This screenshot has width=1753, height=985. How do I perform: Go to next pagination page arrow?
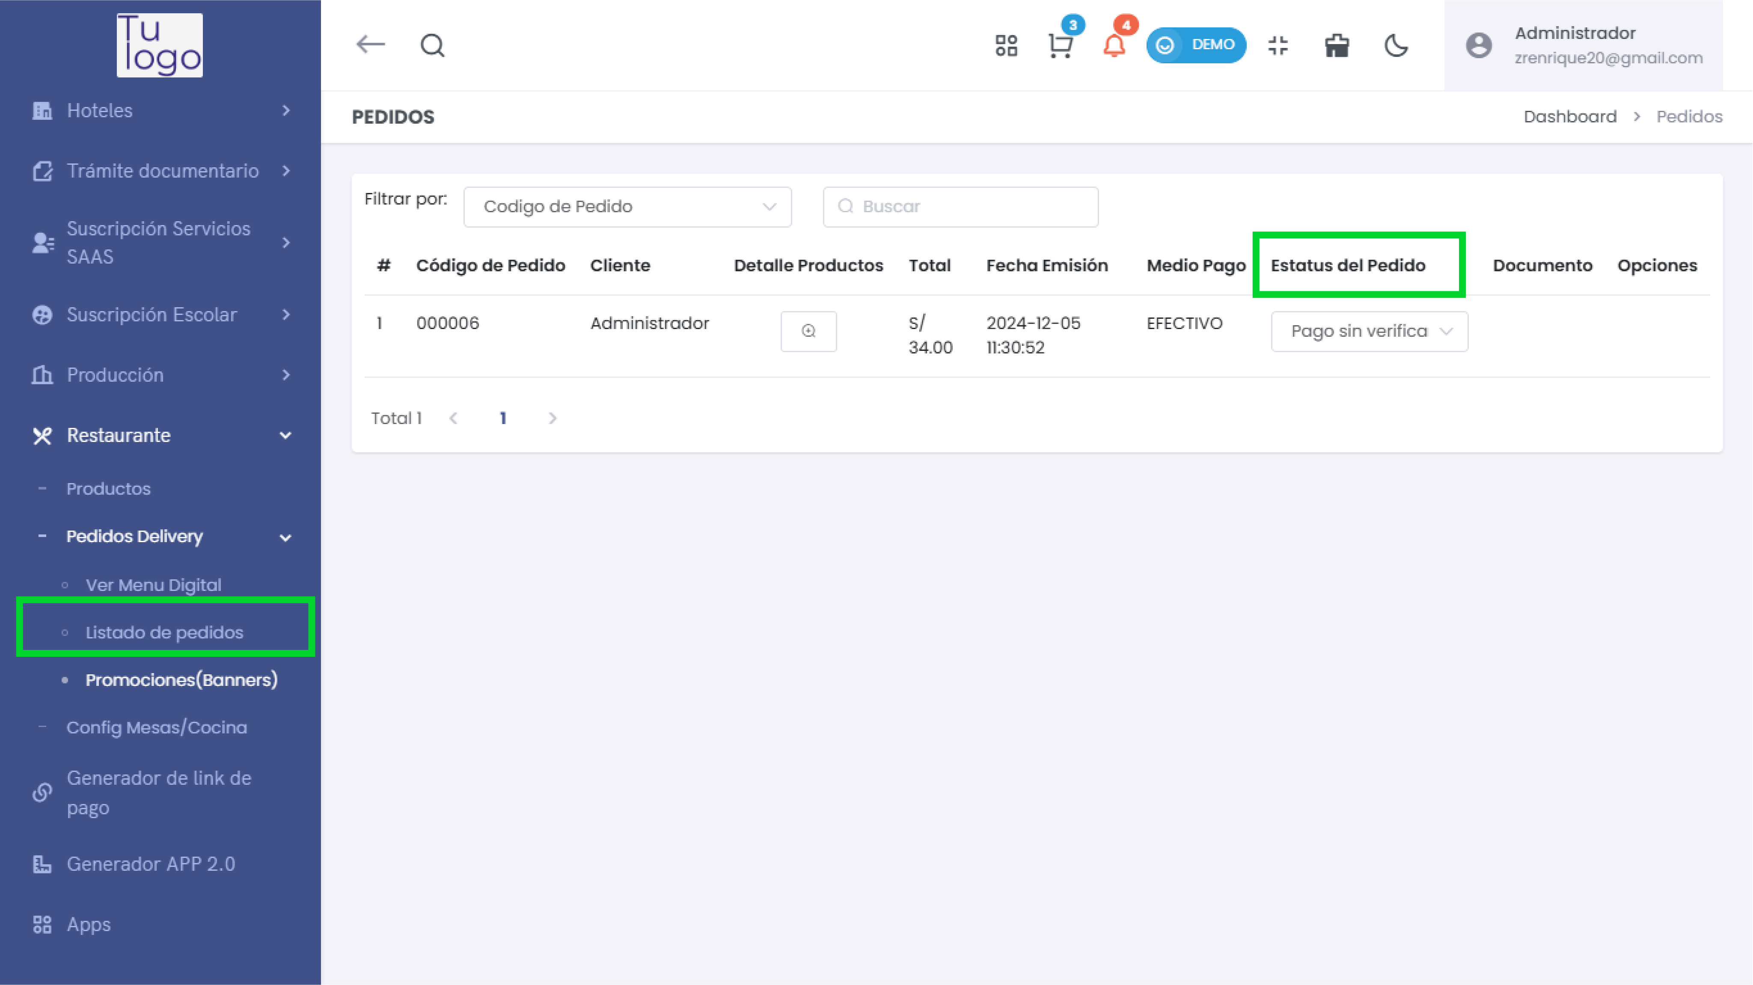(552, 418)
